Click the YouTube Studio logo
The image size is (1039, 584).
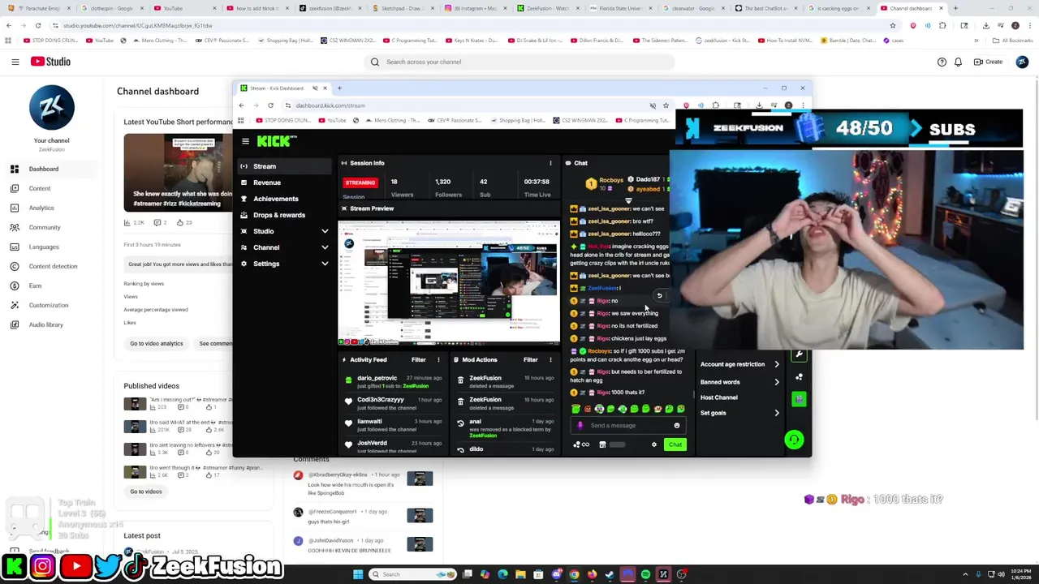pos(50,62)
